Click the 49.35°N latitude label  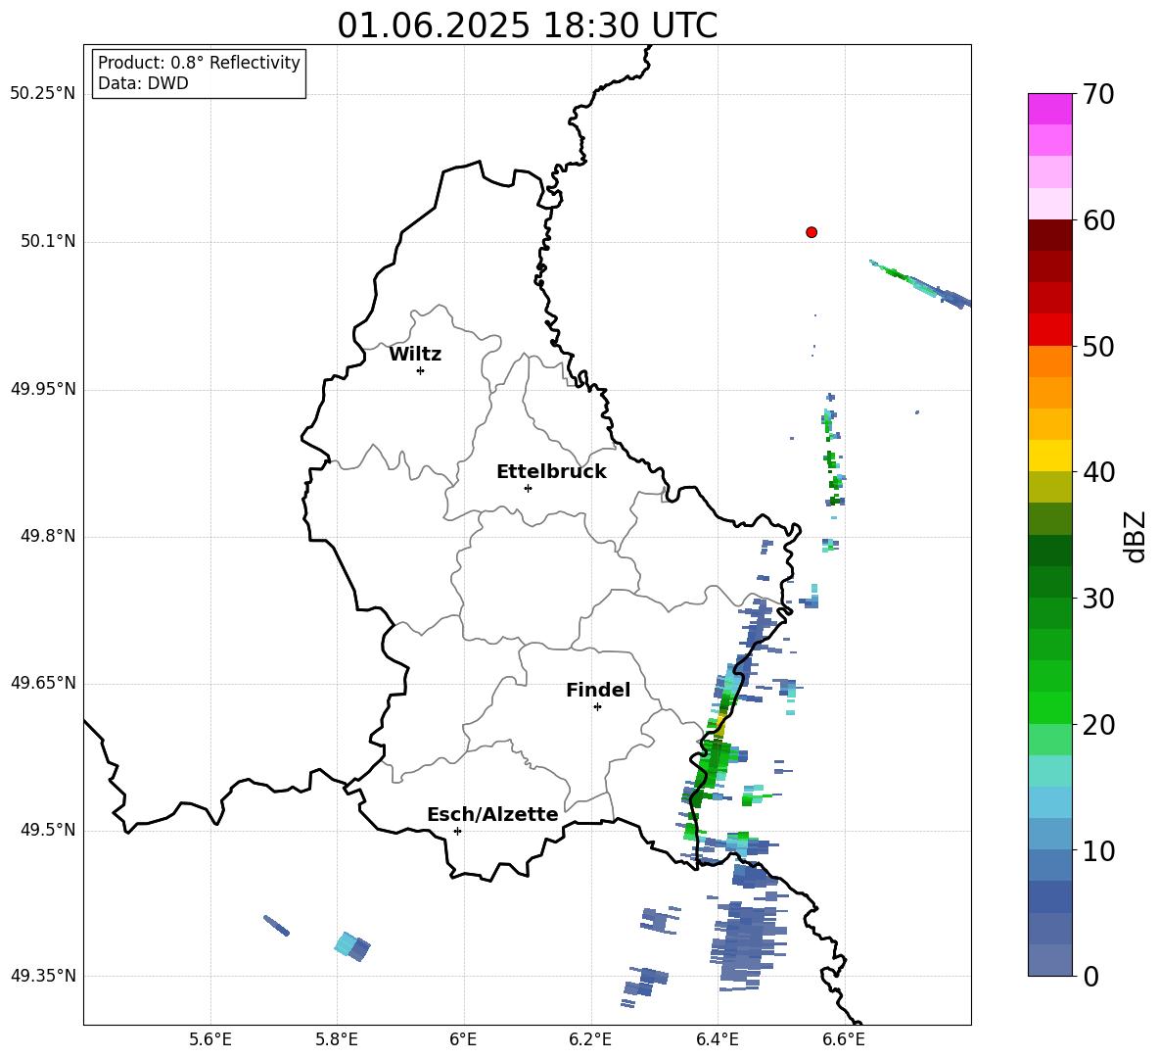tap(43, 976)
